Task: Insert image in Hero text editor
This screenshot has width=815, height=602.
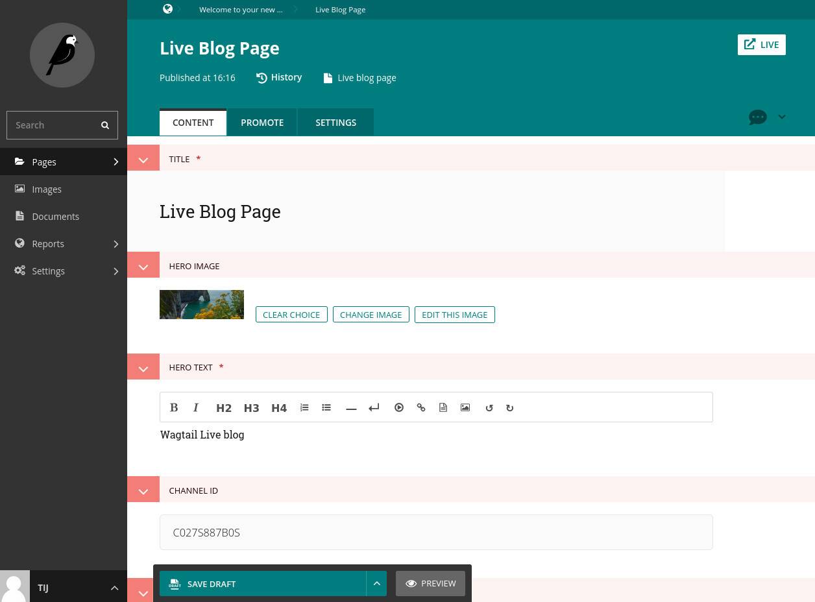Action: tap(465, 407)
